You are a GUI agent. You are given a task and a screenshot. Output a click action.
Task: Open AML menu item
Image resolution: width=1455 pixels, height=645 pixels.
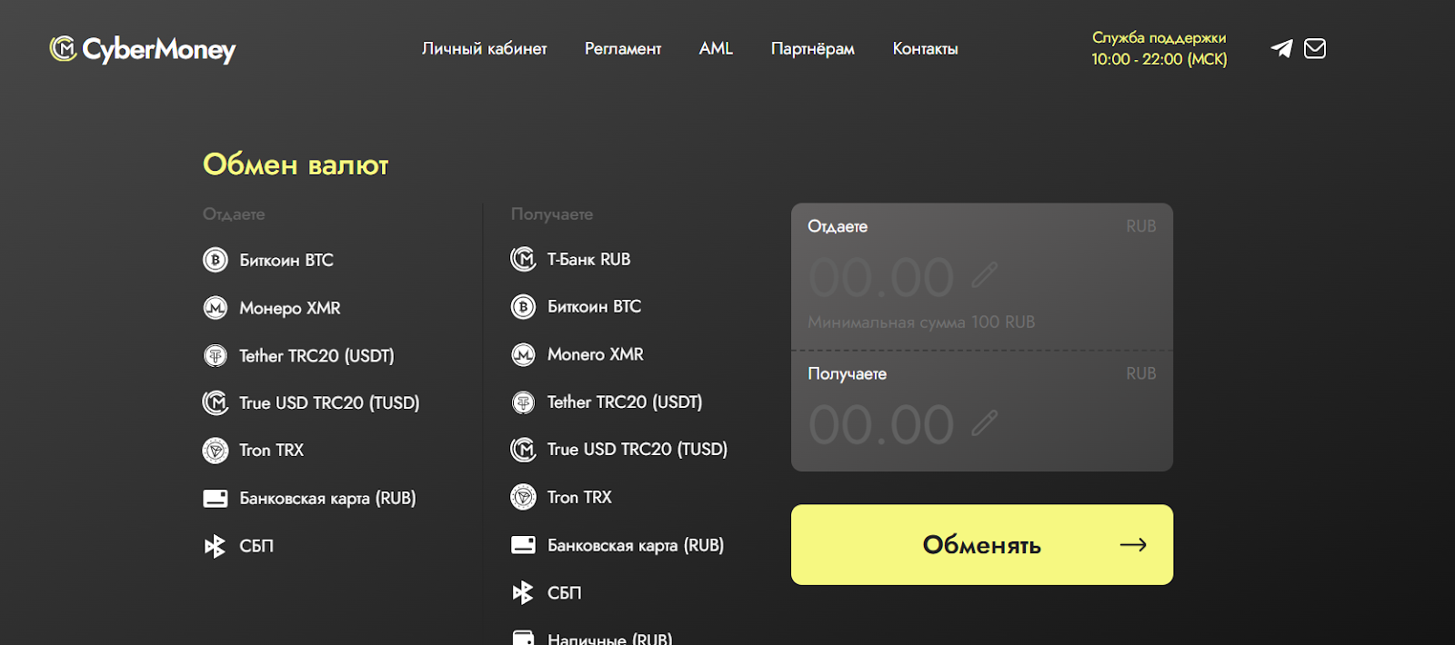click(716, 48)
